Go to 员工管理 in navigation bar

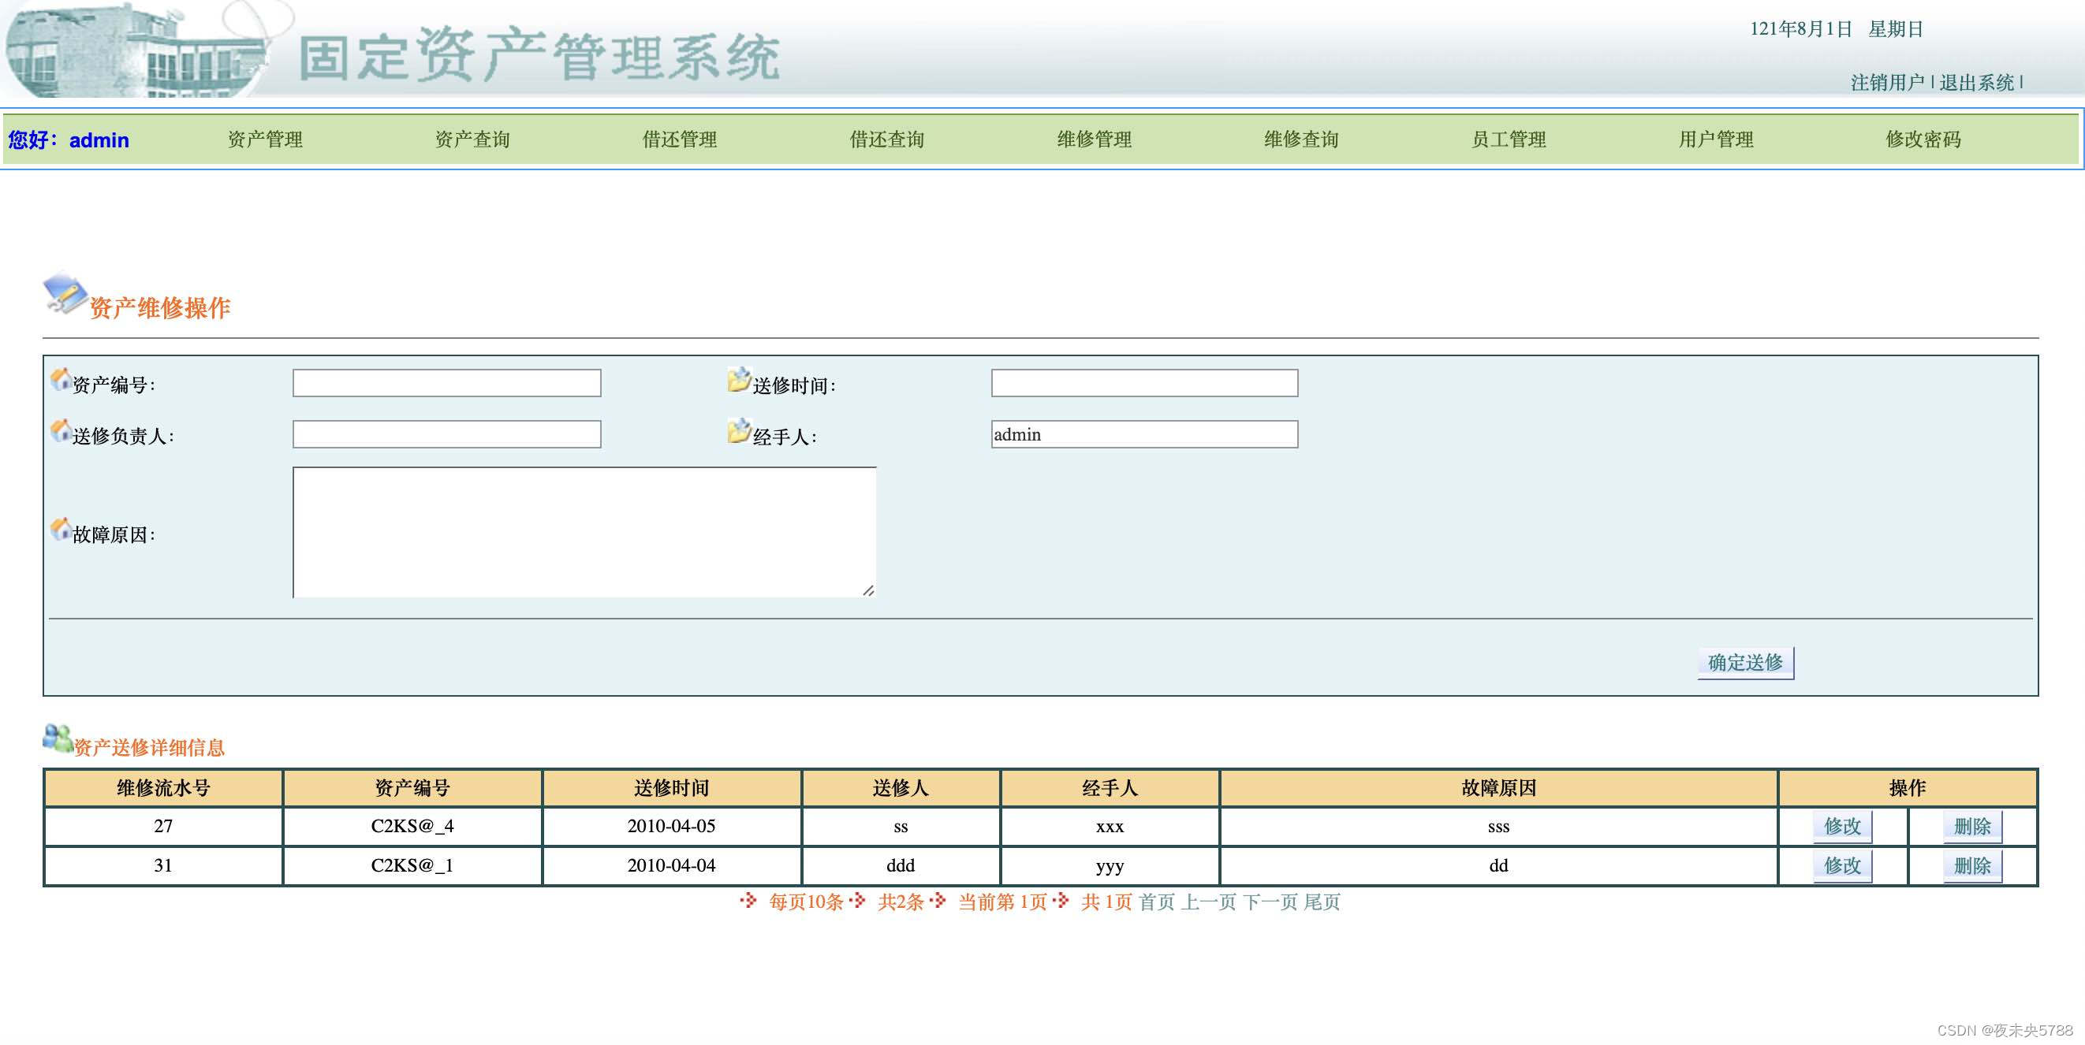1508,139
